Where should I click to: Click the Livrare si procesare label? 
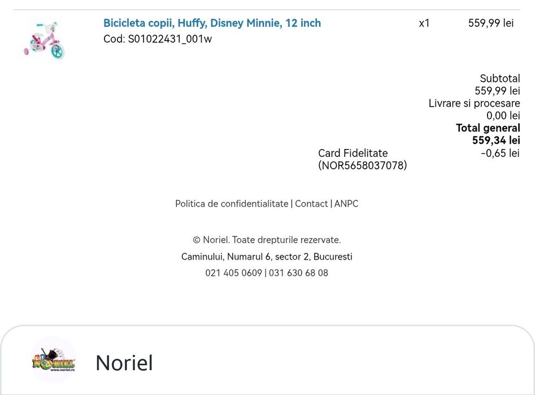point(474,103)
